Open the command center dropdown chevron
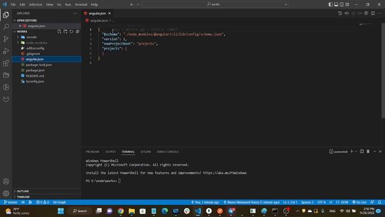 (286, 4)
